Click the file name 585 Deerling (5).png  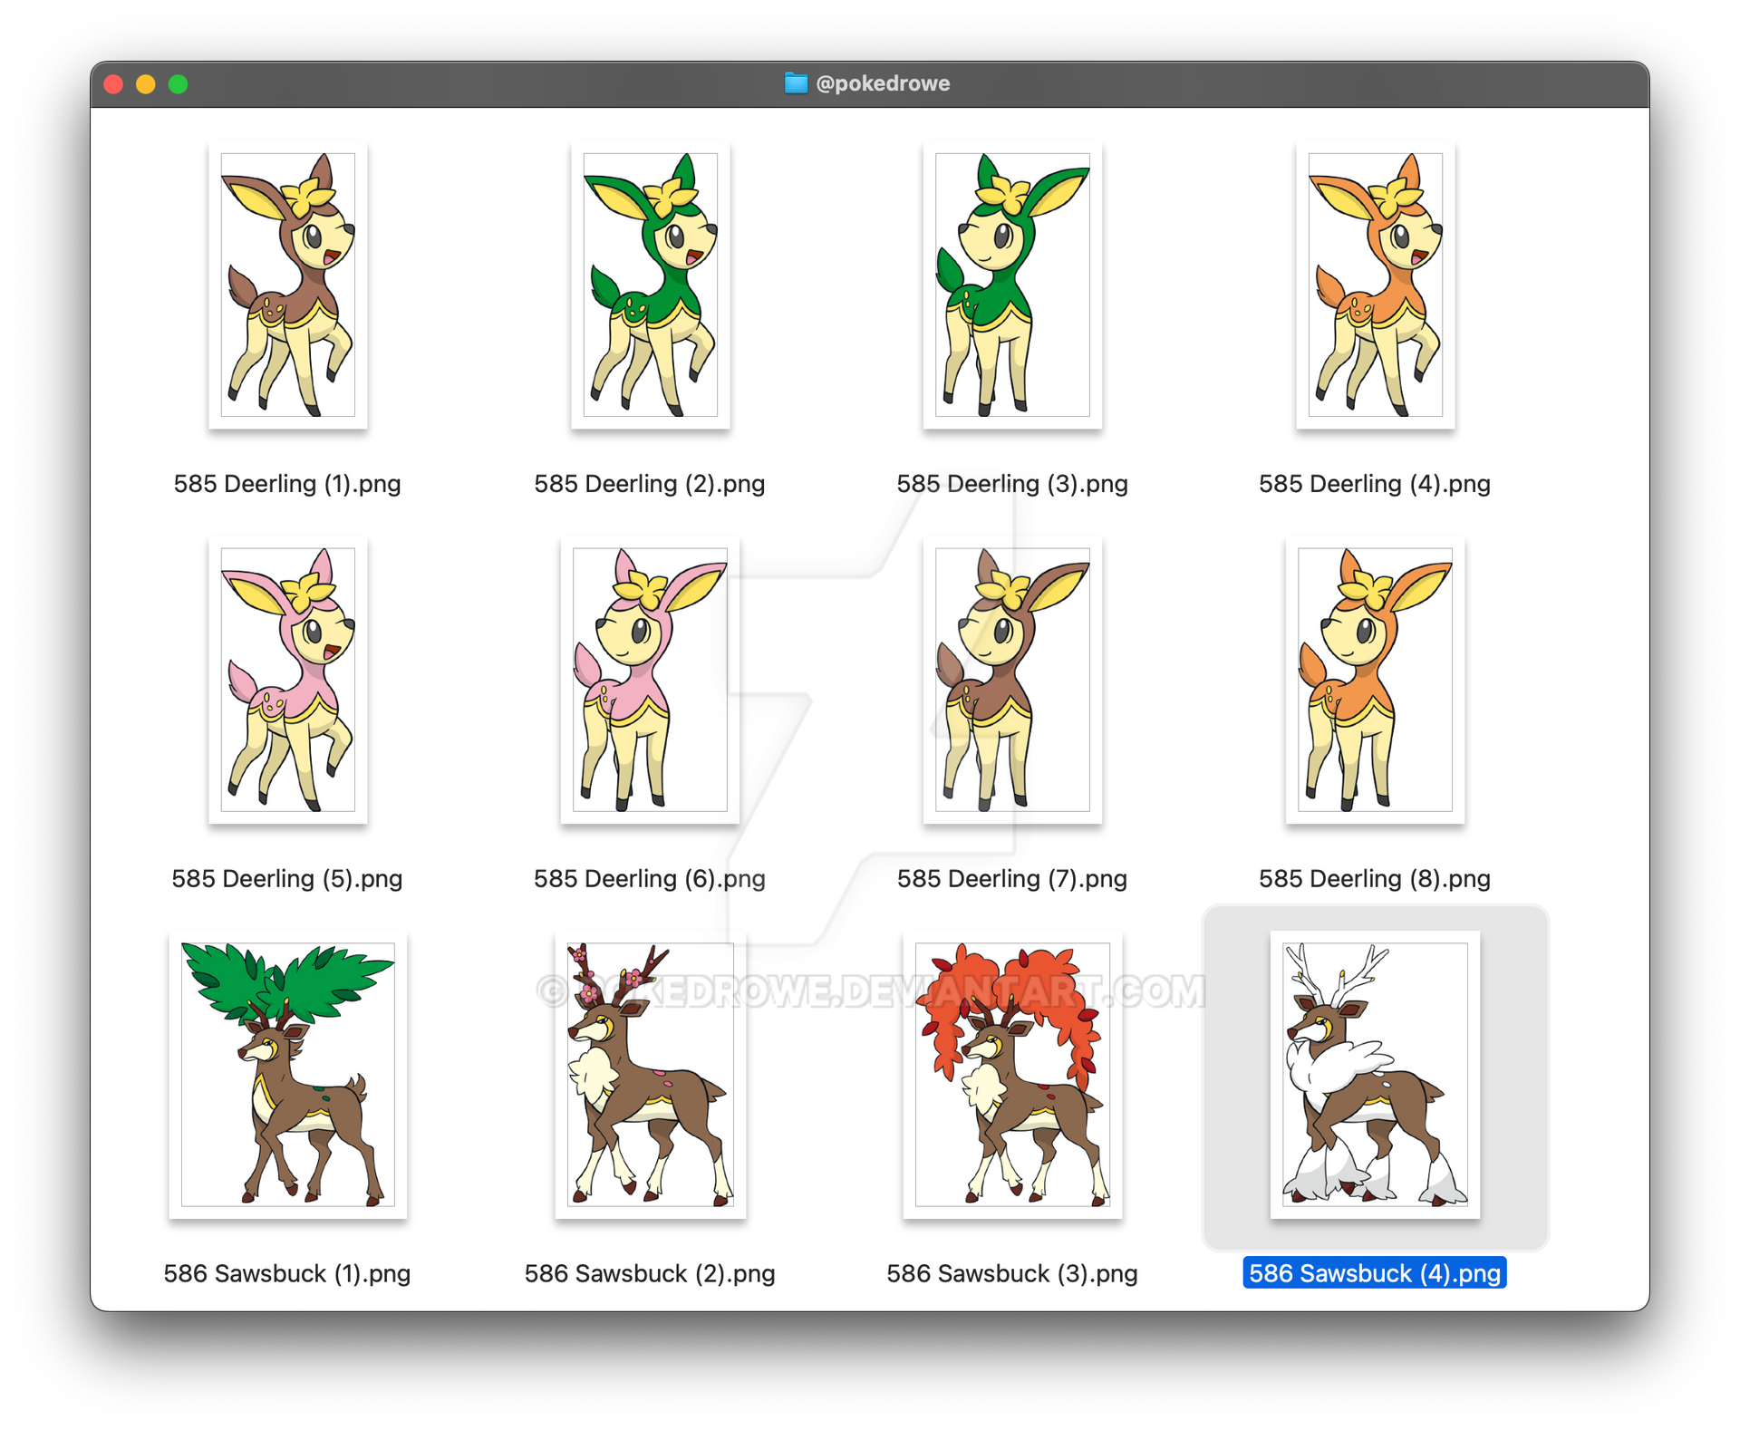tap(287, 879)
